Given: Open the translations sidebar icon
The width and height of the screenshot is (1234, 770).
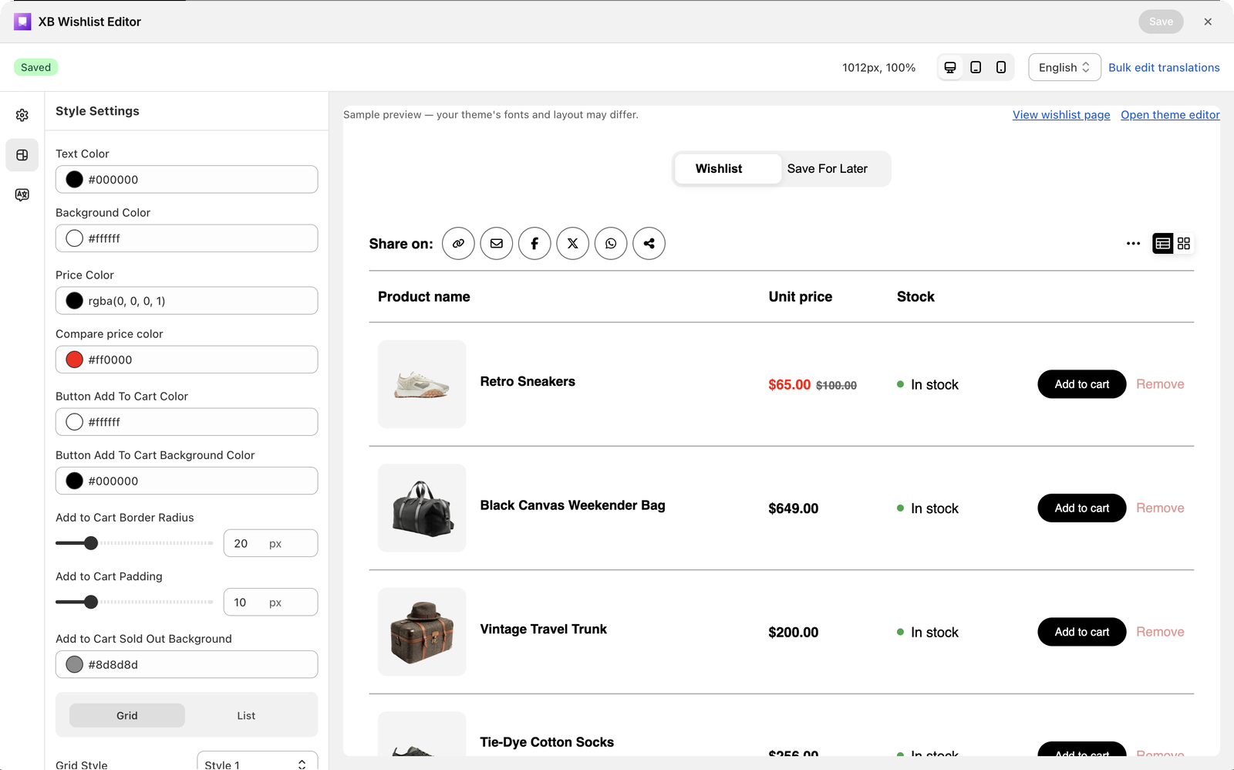Looking at the screenshot, I should [22, 194].
